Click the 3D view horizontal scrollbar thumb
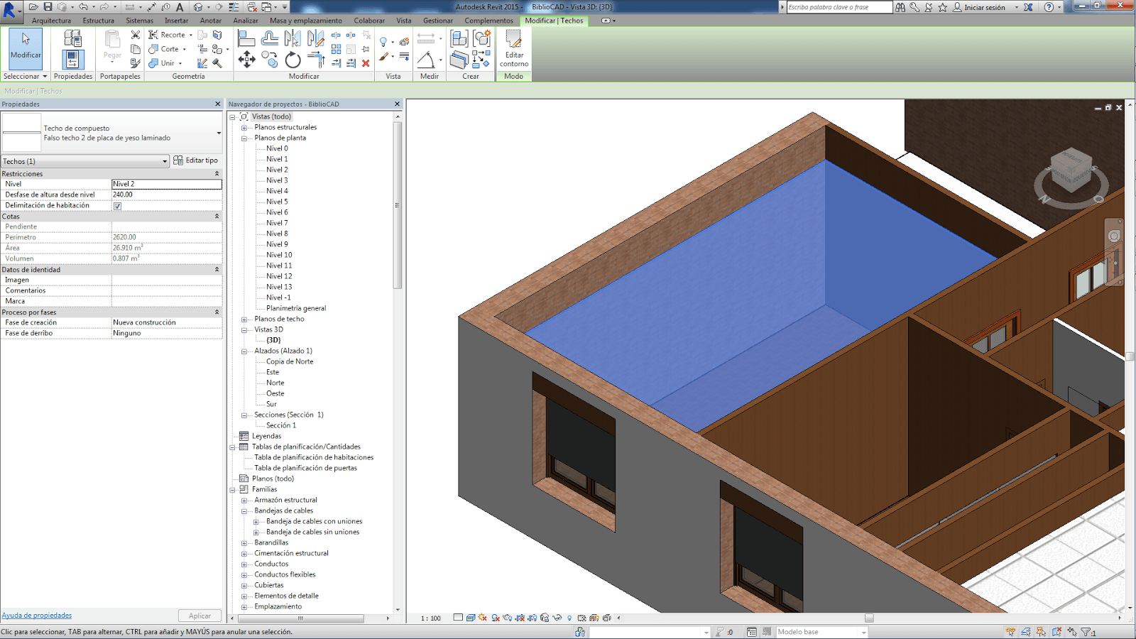Image resolution: width=1136 pixels, height=639 pixels. click(869, 618)
